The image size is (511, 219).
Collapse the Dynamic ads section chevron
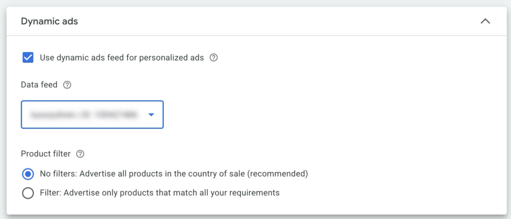(x=485, y=21)
